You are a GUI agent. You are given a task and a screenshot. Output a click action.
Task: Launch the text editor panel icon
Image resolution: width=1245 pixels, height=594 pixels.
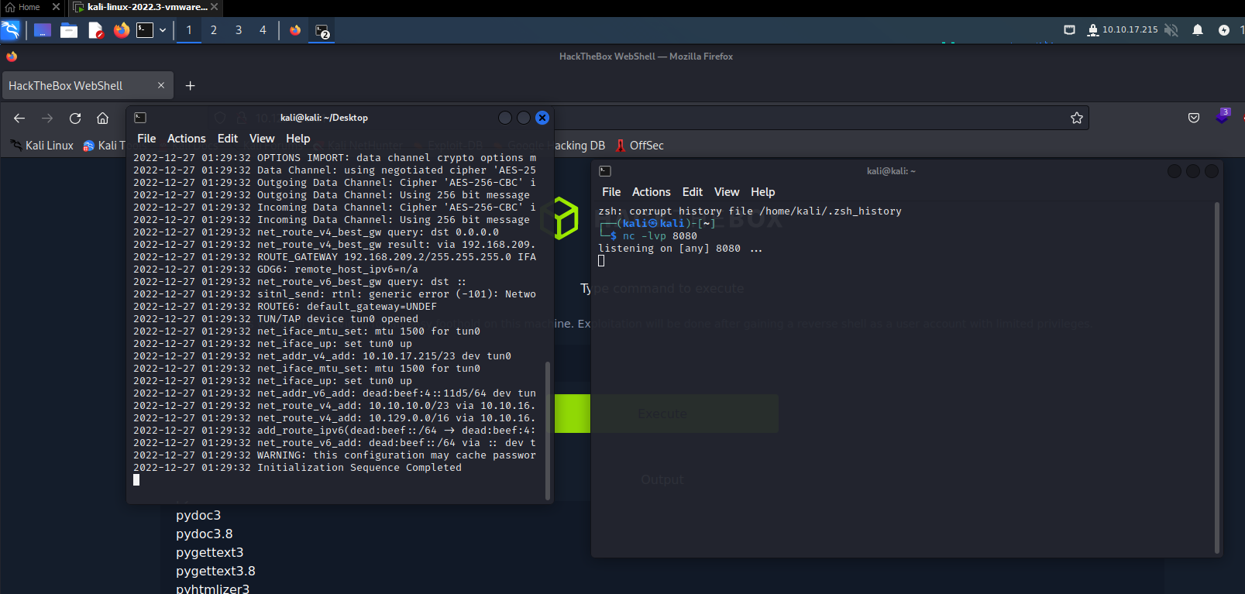[95, 30]
